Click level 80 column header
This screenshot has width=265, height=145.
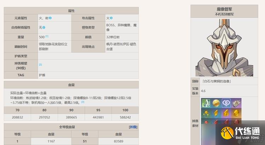(44, 110)
